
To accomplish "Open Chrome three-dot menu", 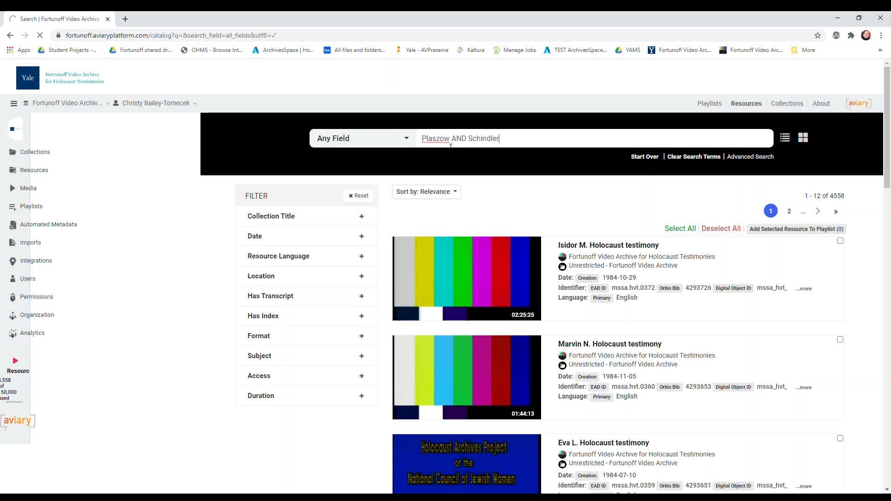I will coord(881,35).
